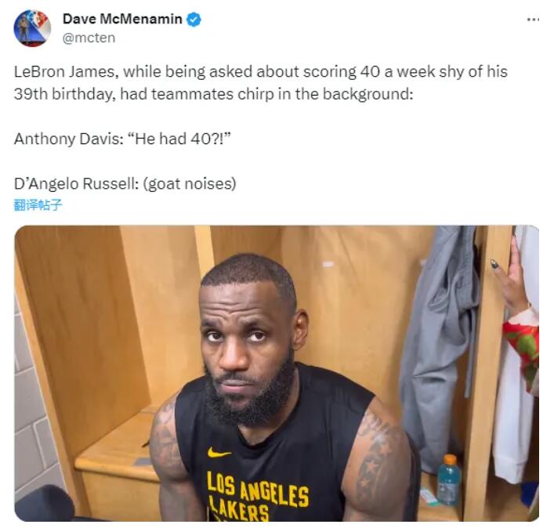
Task: Click the Gatorade bottle in the photo
Action: pos(449,479)
